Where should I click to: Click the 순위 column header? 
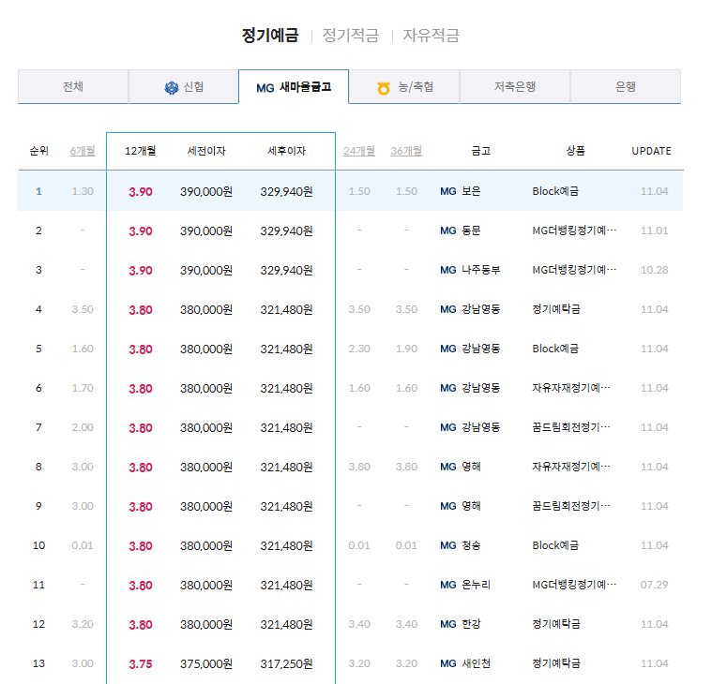[39, 151]
